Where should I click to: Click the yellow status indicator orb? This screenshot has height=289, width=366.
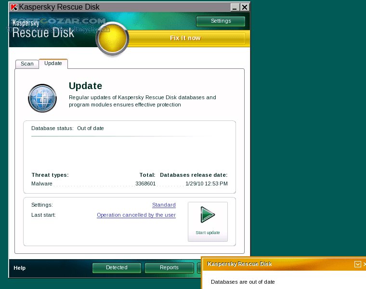point(112,39)
